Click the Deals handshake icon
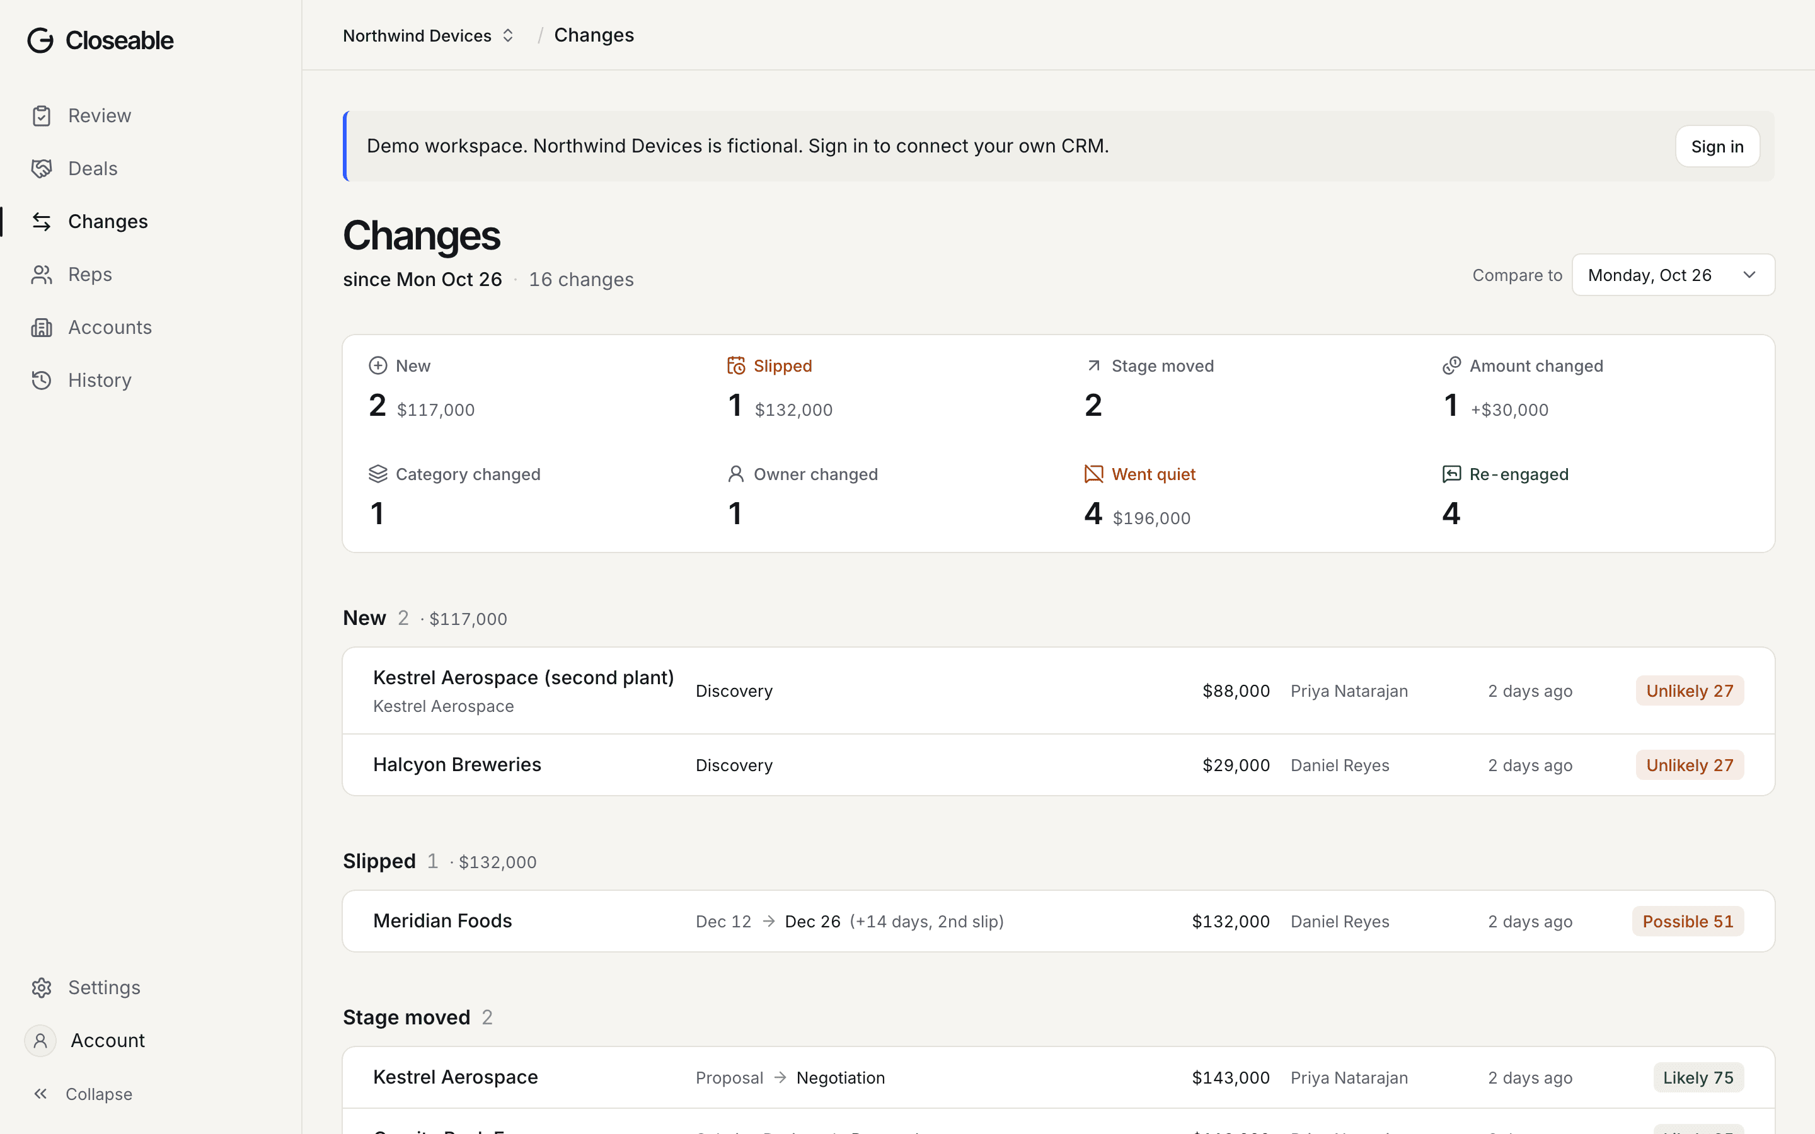Screen dimensions: 1815x1134 41,169
